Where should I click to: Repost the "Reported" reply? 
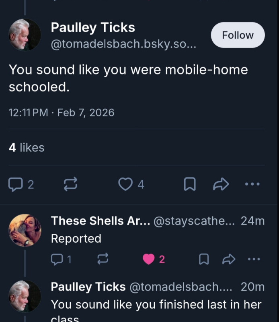tap(103, 260)
